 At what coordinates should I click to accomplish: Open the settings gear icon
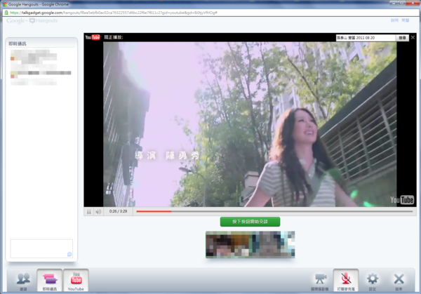pyautogui.click(x=373, y=279)
